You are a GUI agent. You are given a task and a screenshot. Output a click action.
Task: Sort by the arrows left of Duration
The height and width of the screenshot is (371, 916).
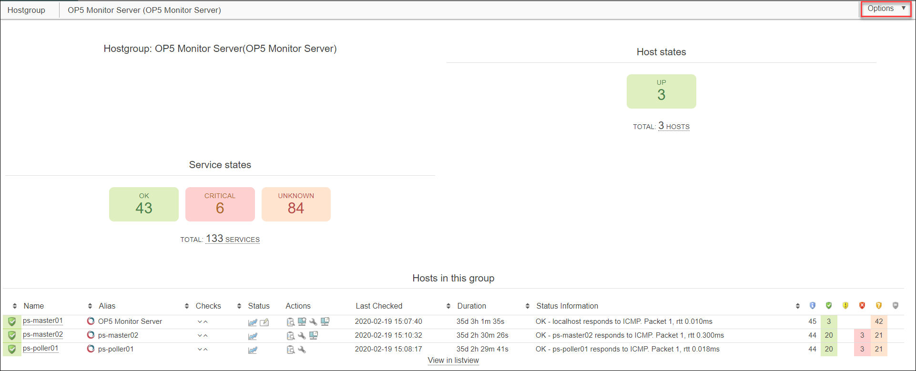[x=448, y=306]
